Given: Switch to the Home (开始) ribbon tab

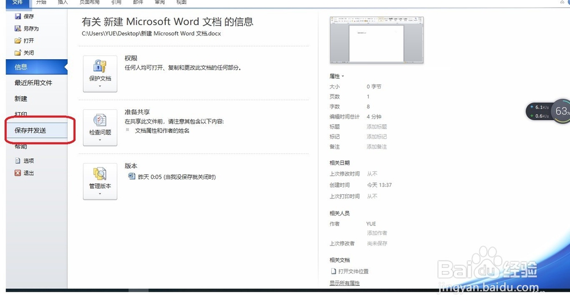Looking at the screenshot, I should pyautogui.click(x=41, y=2).
